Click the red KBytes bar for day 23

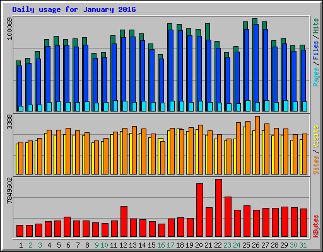tap(228, 217)
